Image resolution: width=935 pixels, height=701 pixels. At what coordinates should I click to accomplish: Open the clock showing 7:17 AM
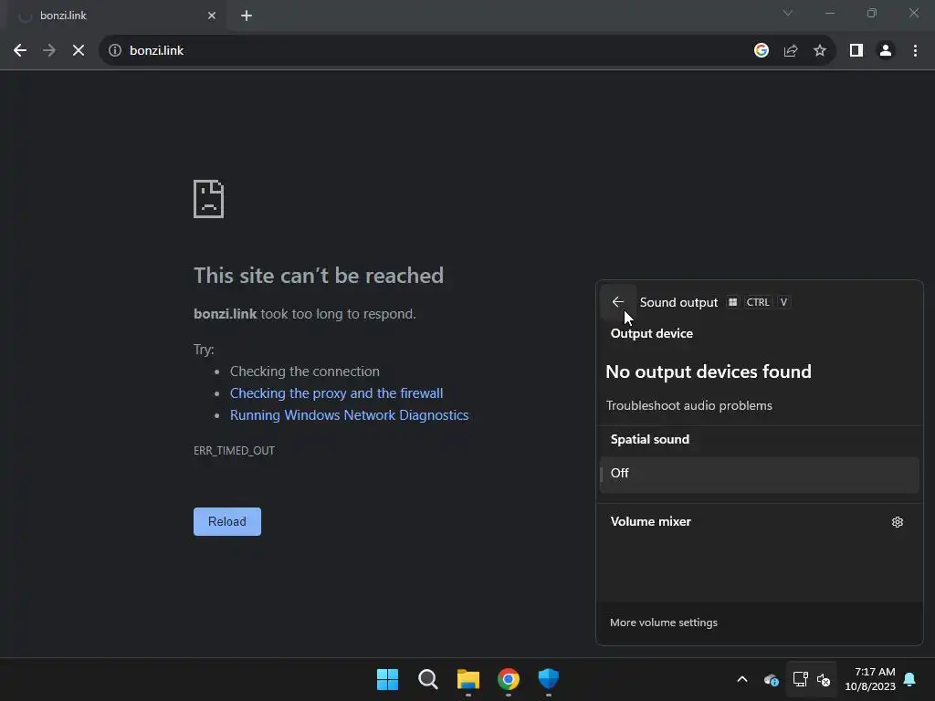[870, 679]
